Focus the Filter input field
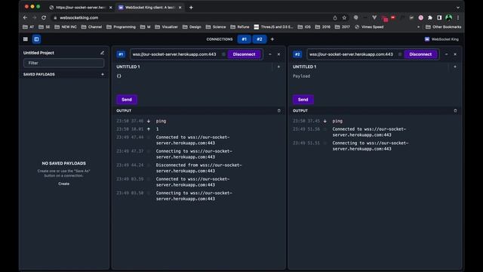The height and width of the screenshot is (272, 483). (x=63, y=63)
